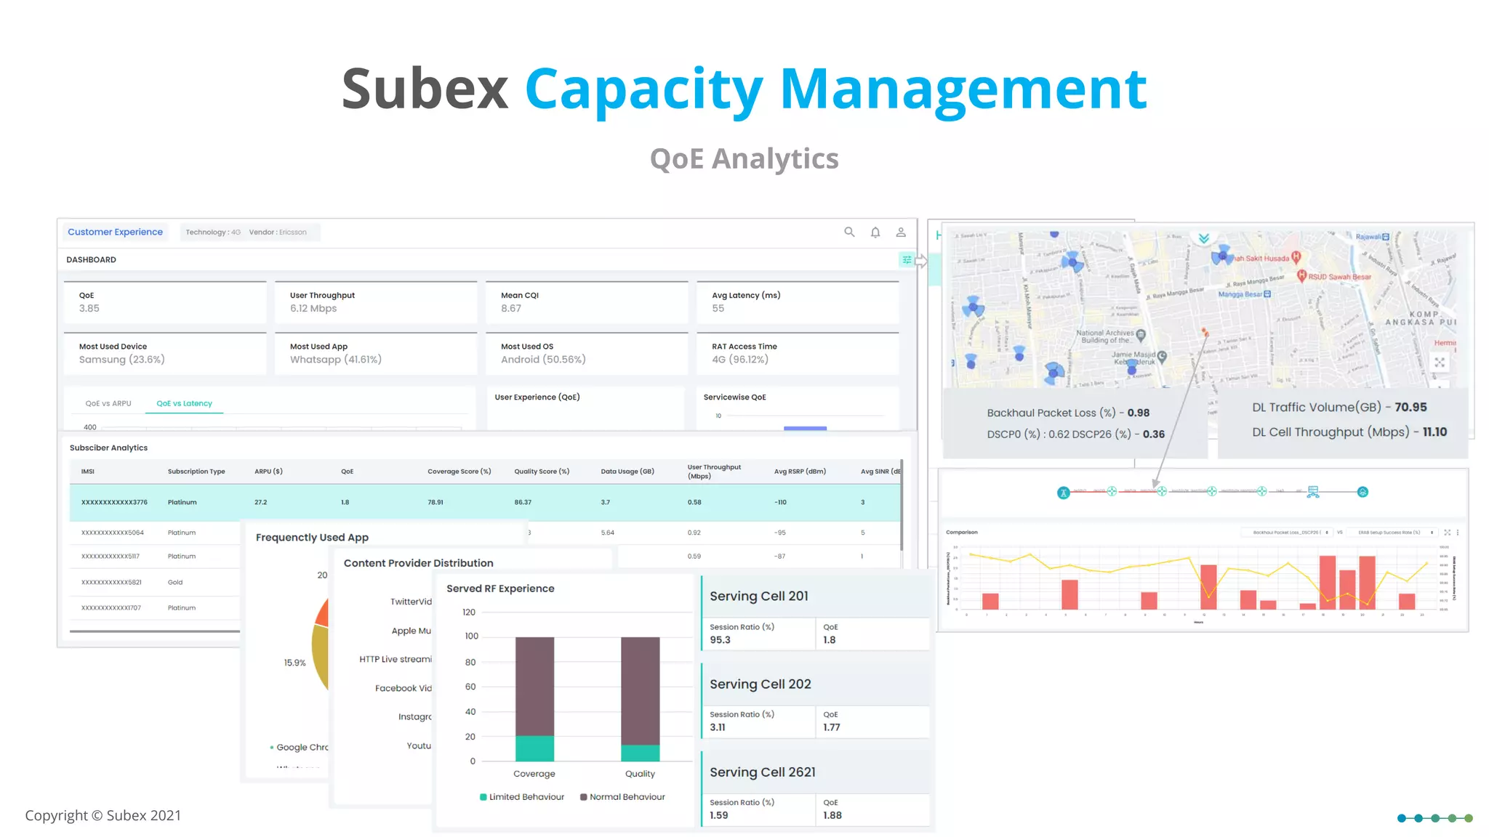Switch to the QoE vs ARPU tab
Image resolution: width=1489 pixels, height=837 pixels.
tap(108, 403)
